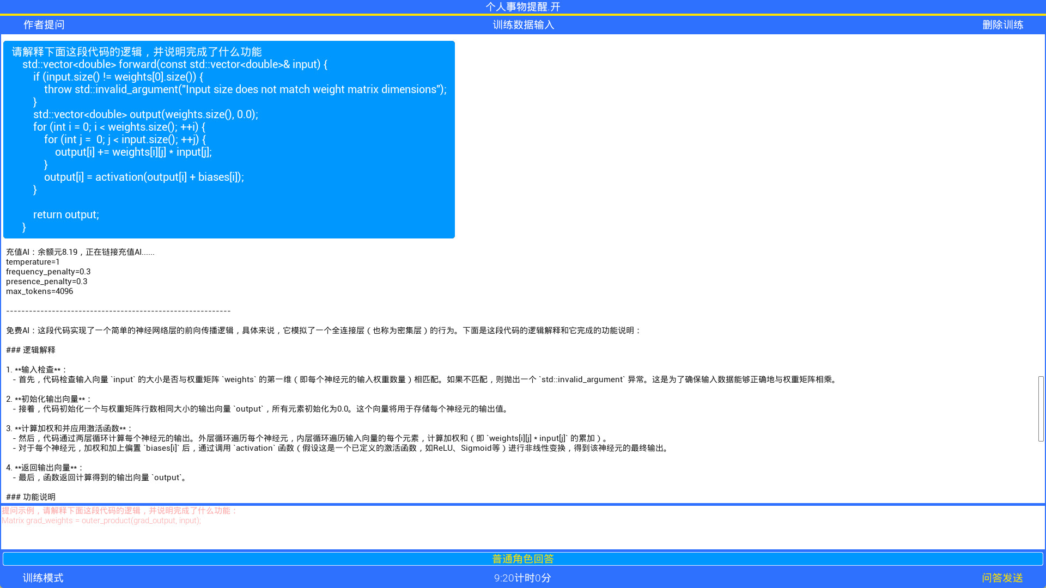Toggle the 个人事物提醒 reminder in title bar
This screenshot has height=588, width=1046.
click(522, 7)
